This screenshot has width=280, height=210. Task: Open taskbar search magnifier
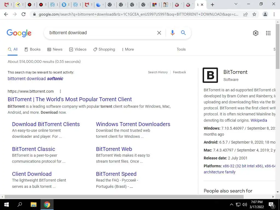point(20,205)
